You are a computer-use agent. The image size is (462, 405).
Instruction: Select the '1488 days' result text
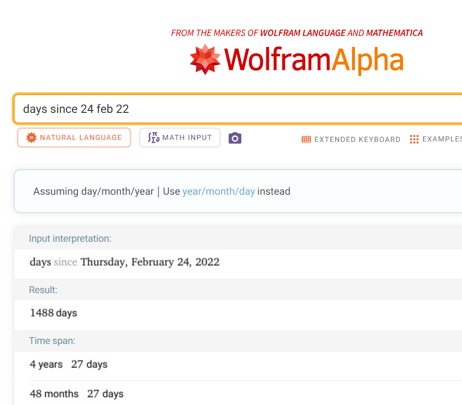54,313
